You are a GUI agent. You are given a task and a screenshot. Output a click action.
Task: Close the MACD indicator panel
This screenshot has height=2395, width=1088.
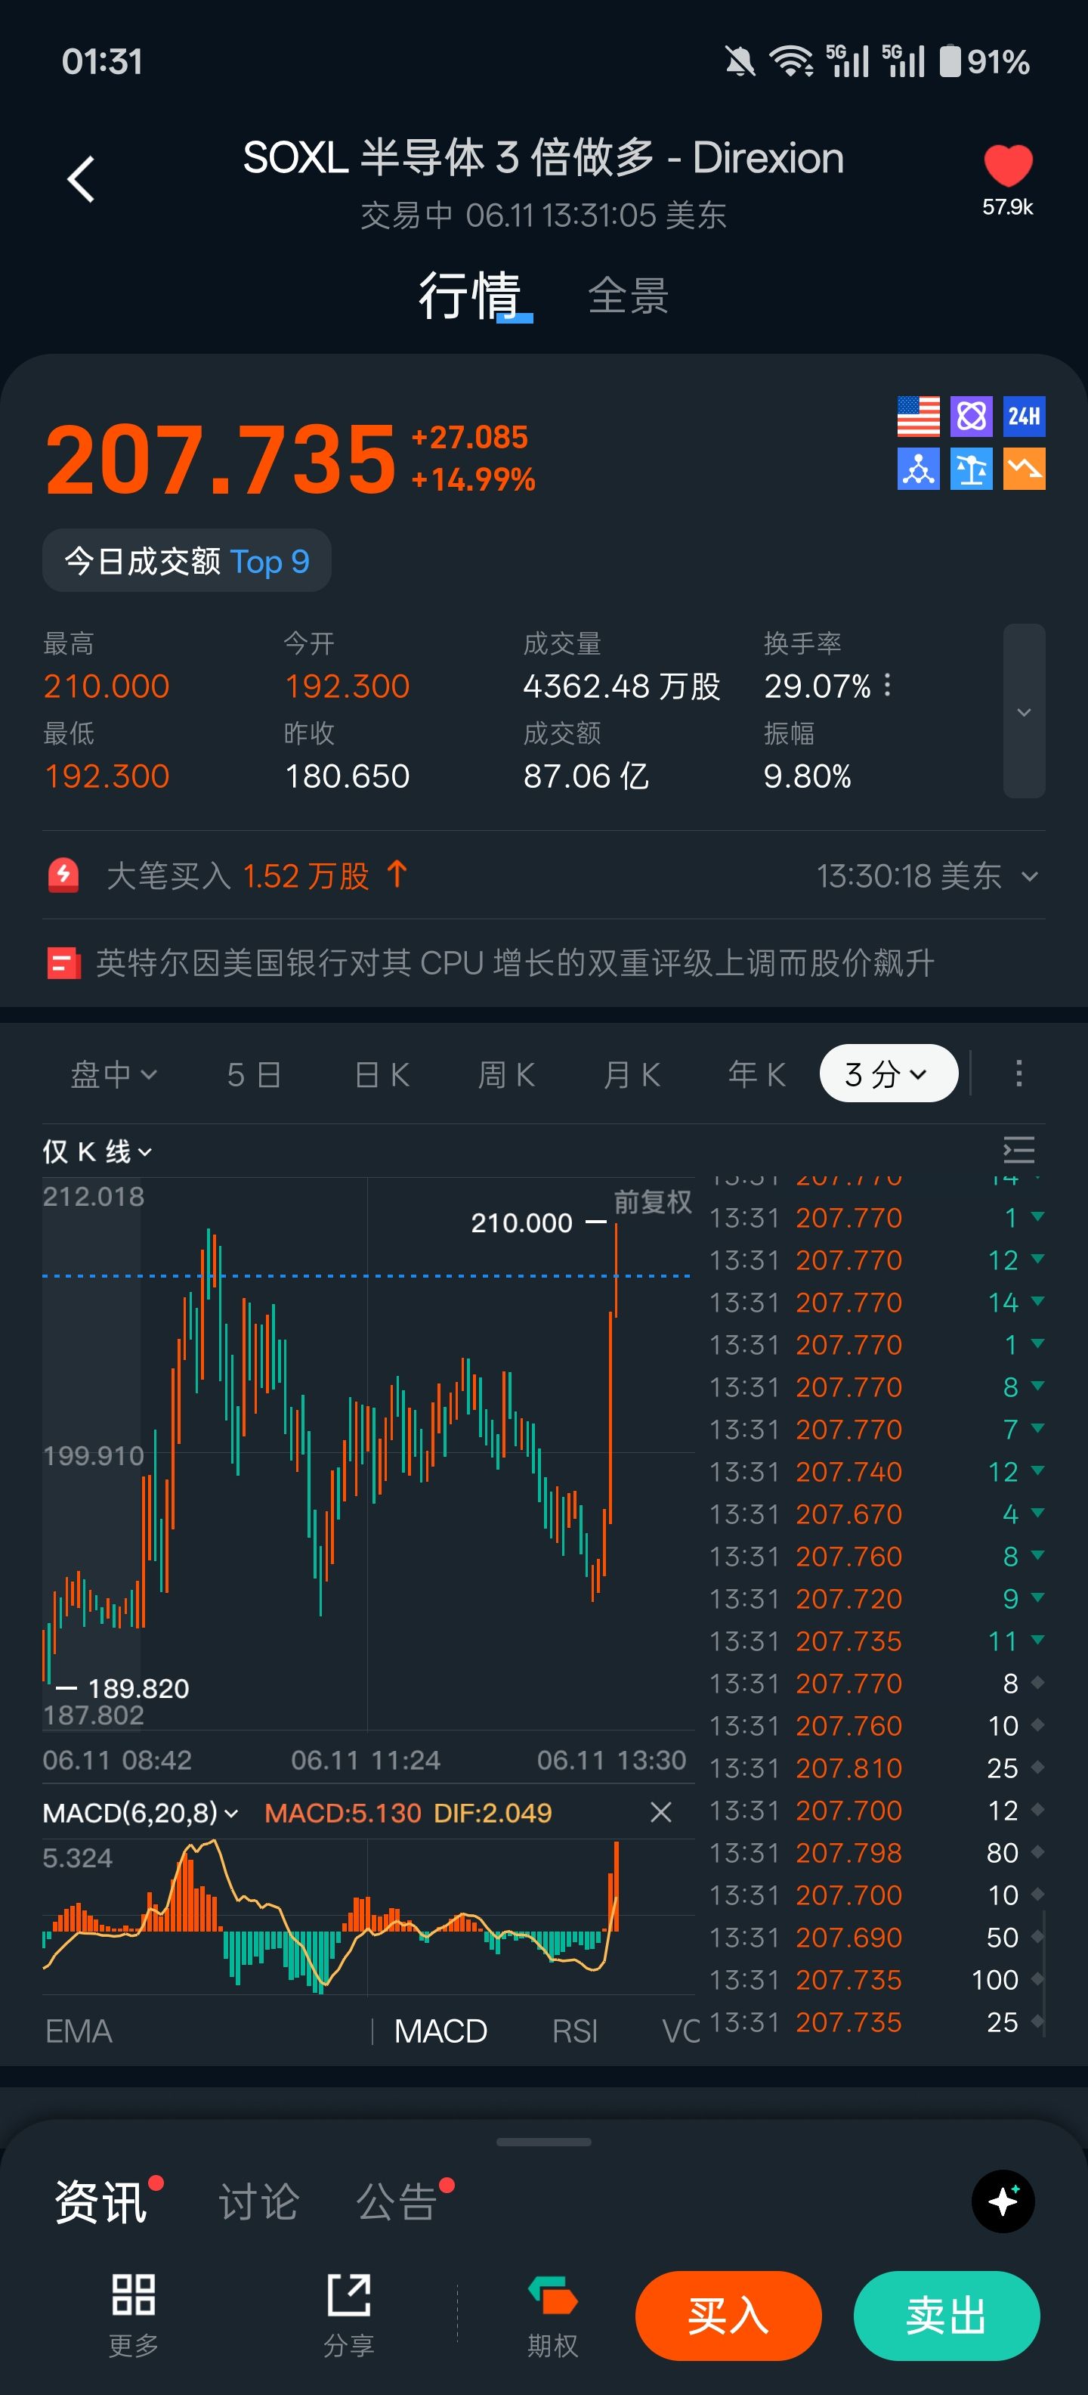[660, 1812]
